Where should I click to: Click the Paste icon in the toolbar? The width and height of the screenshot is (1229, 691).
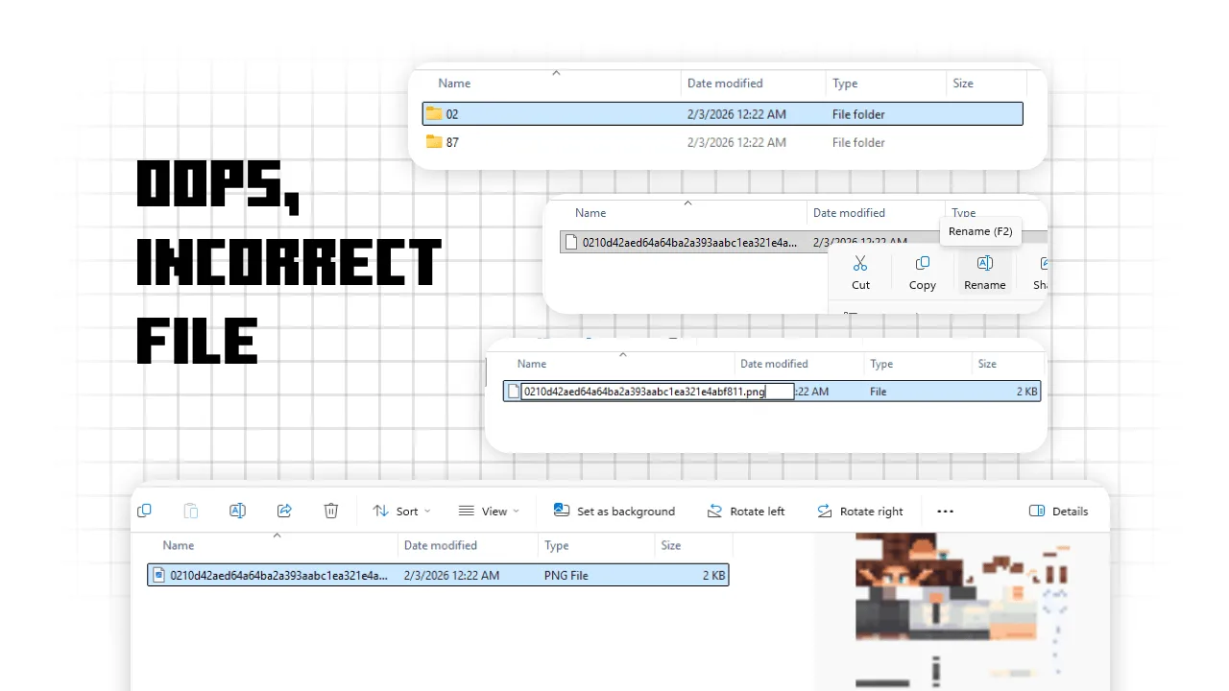point(190,511)
